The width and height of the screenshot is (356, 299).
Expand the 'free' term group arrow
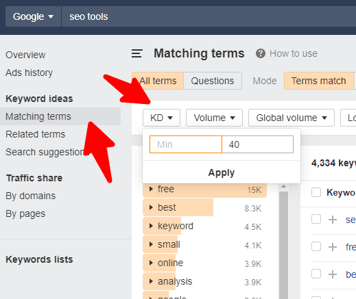[151, 189]
